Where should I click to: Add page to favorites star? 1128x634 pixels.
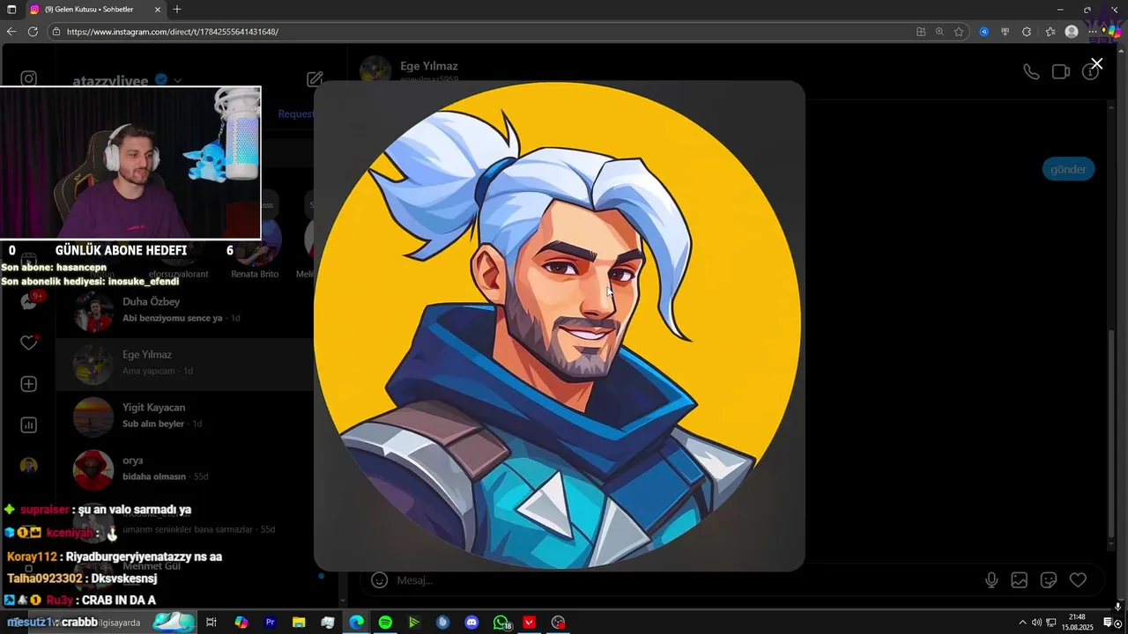point(959,32)
